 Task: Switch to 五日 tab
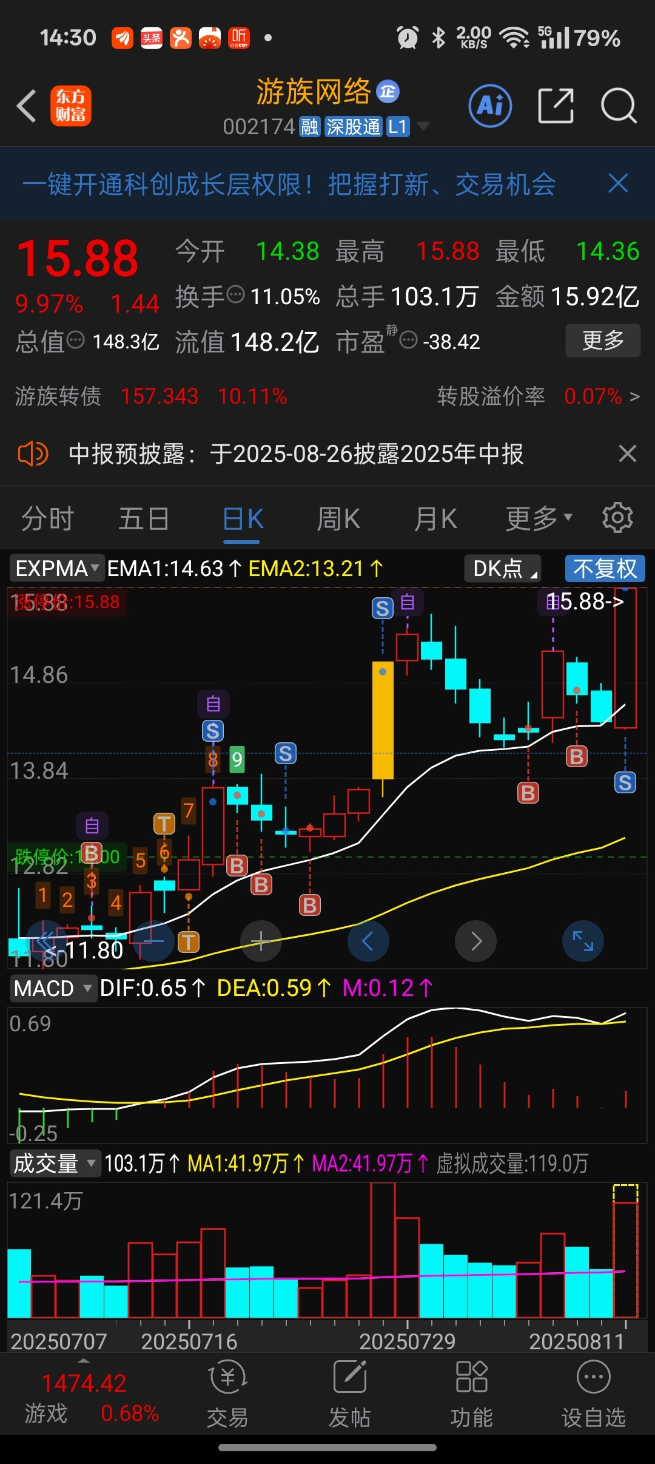[144, 518]
